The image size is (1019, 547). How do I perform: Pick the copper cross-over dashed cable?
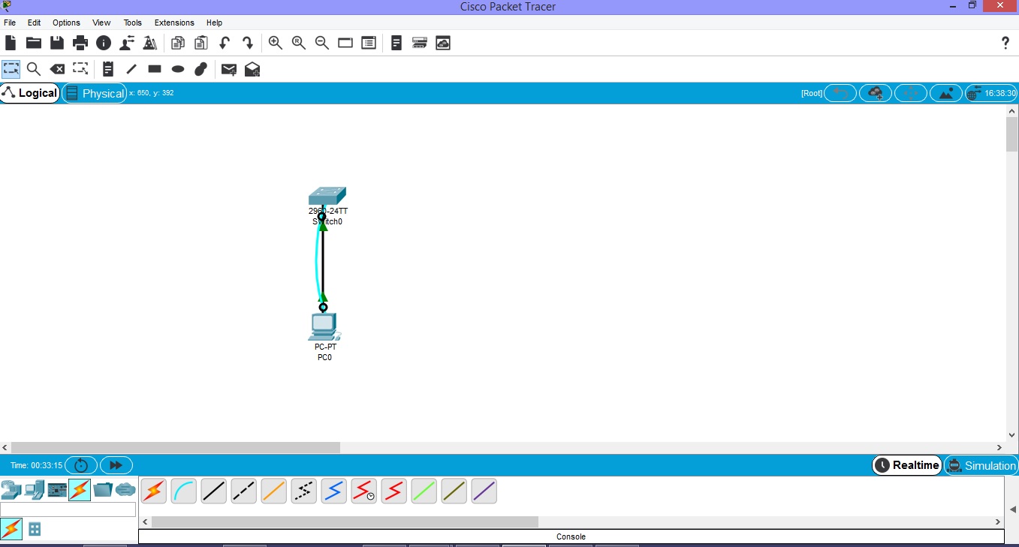click(x=244, y=491)
